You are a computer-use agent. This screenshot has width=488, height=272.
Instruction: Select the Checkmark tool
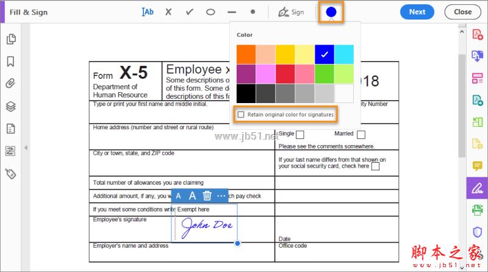189,12
